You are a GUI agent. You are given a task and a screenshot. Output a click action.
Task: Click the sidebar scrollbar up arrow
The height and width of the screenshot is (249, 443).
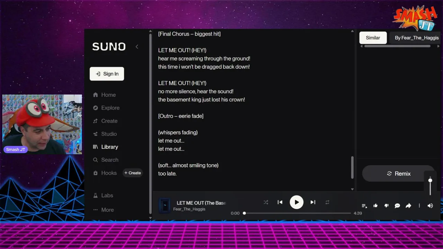(150, 31)
